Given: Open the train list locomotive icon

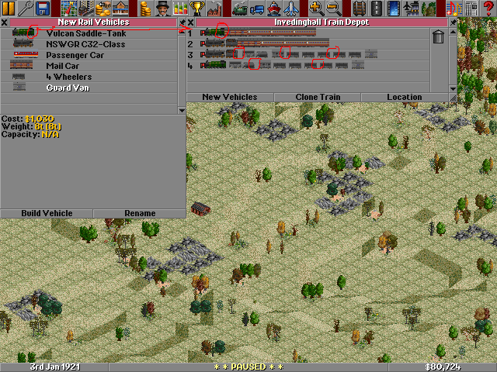Looking at the screenshot, I should 240,9.
